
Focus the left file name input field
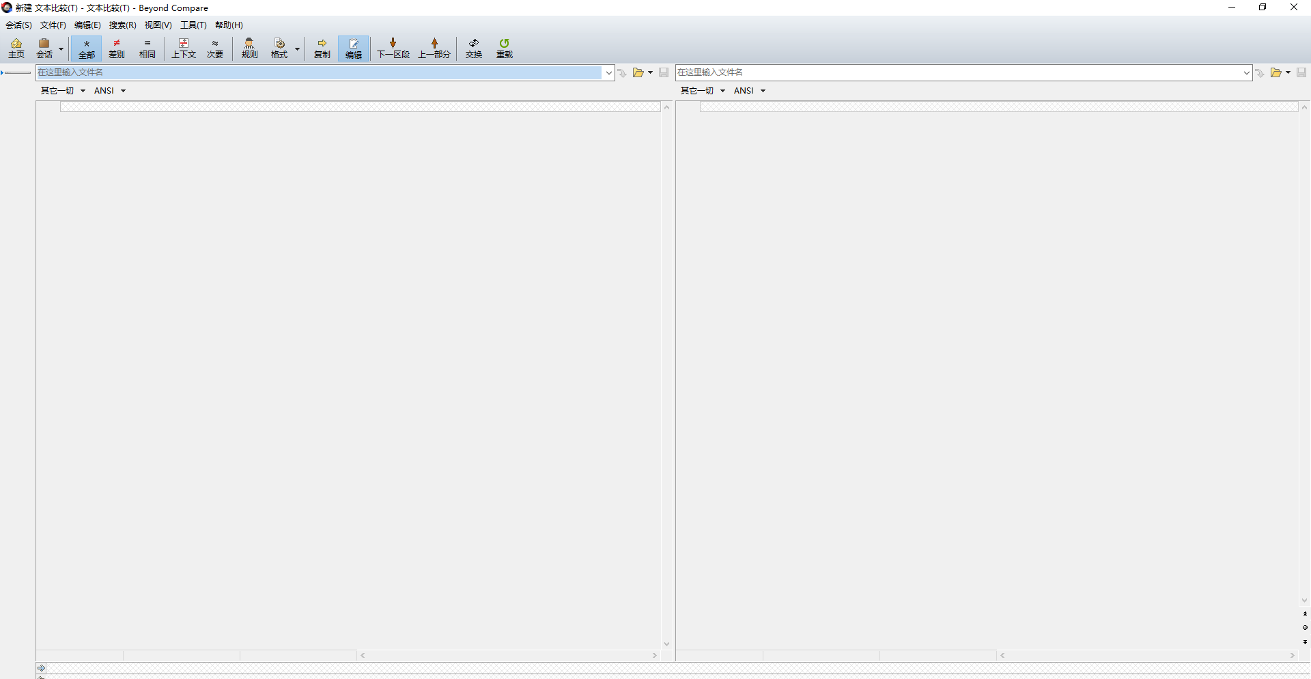320,72
